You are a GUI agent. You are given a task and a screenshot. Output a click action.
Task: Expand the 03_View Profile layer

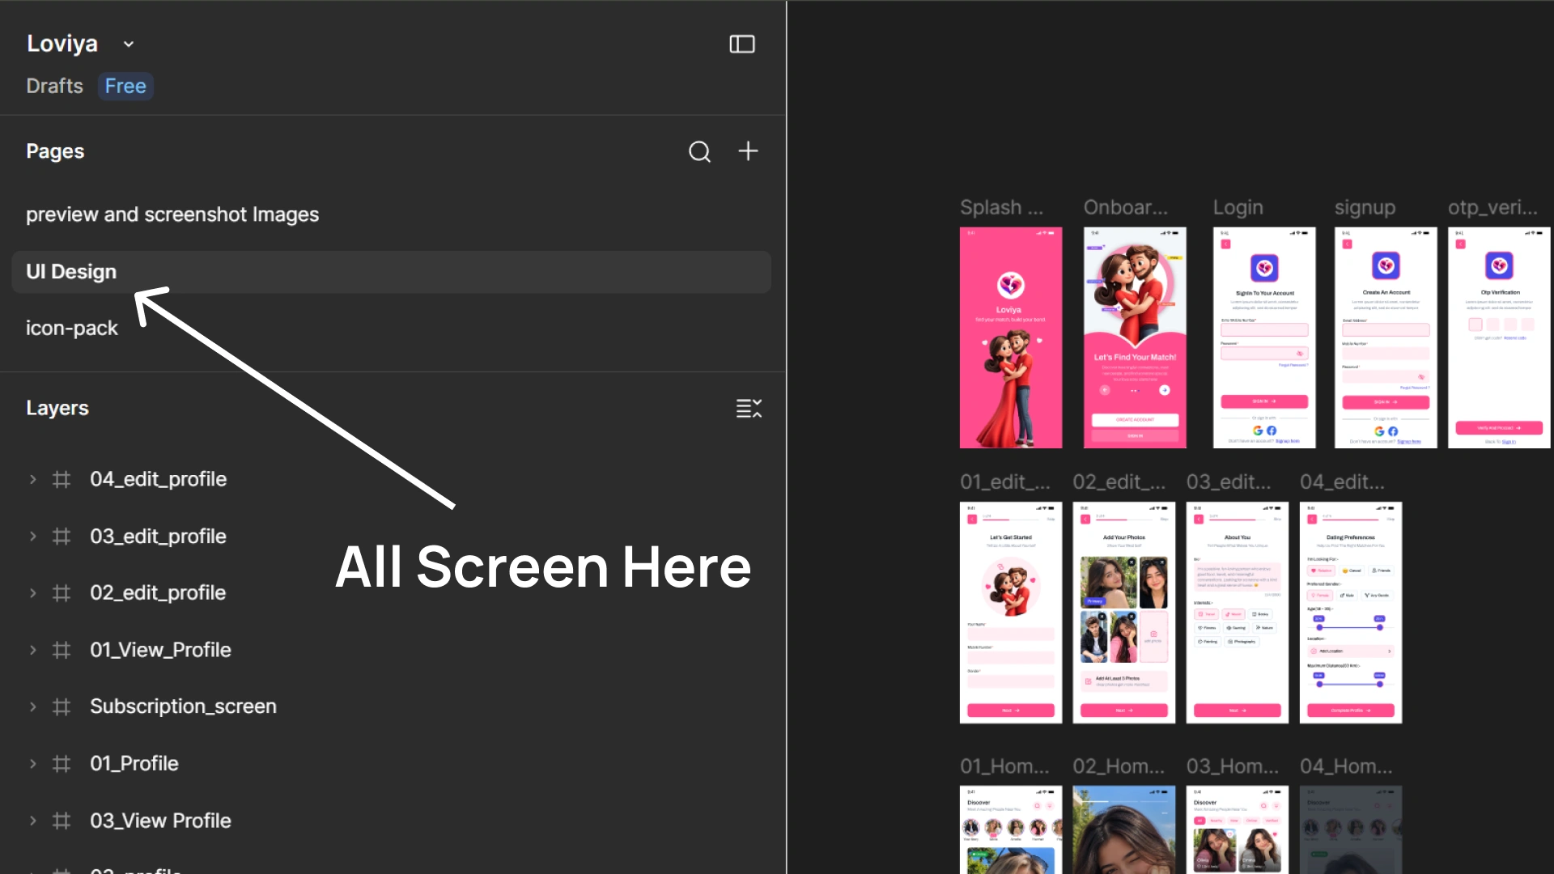[x=32, y=821]
